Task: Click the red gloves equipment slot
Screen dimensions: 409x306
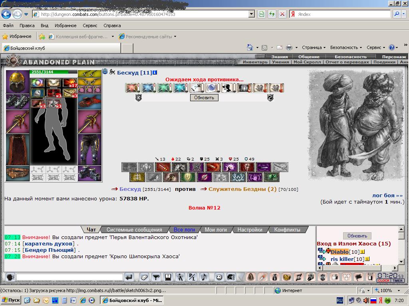Action: click(x=89, y=102)
